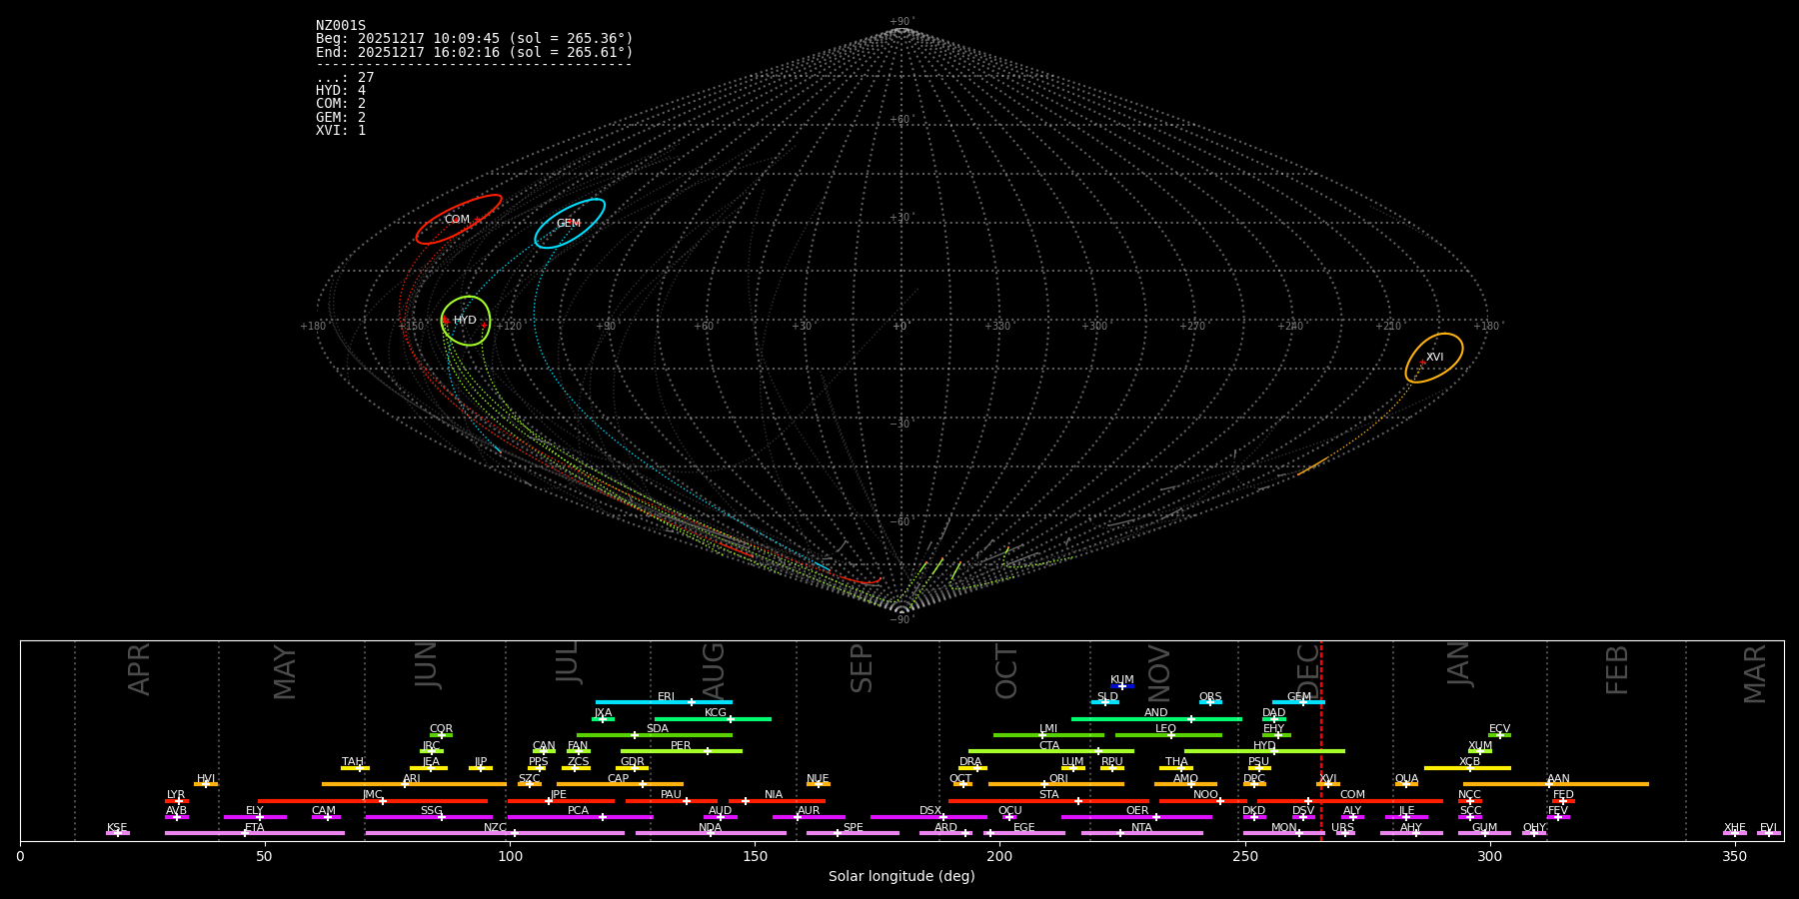1799x899 pixels.
Task: Click the 350 tick label on the longitude axis
Action: click(1735, 856)
